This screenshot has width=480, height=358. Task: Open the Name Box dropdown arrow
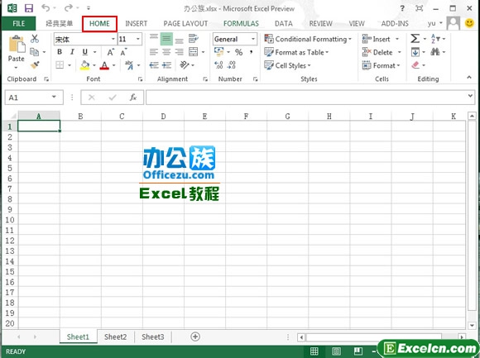(54, 98)
